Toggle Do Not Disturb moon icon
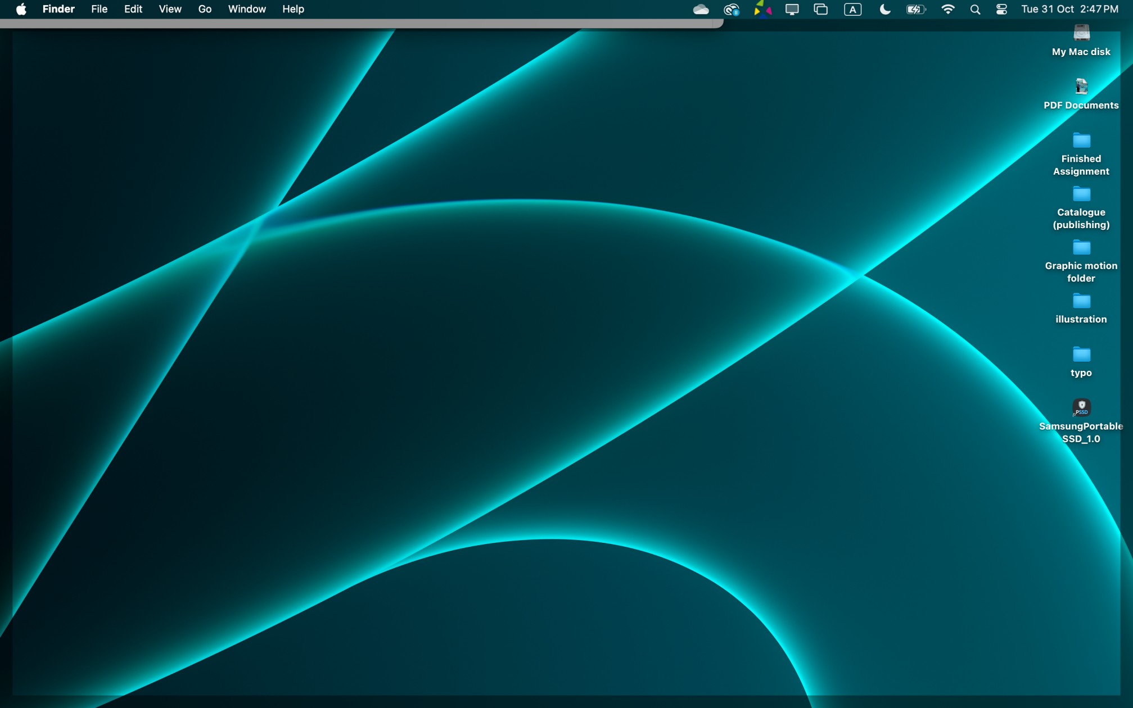Image resolution: width=1133 pixels, height=708 pixels. pyautogui.click(x=884, y=9)
